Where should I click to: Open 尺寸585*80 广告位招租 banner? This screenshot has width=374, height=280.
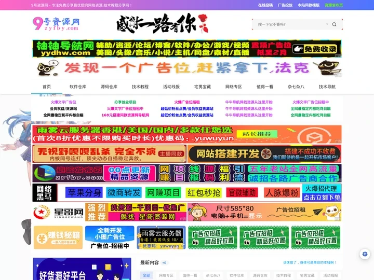coord(264,212)
